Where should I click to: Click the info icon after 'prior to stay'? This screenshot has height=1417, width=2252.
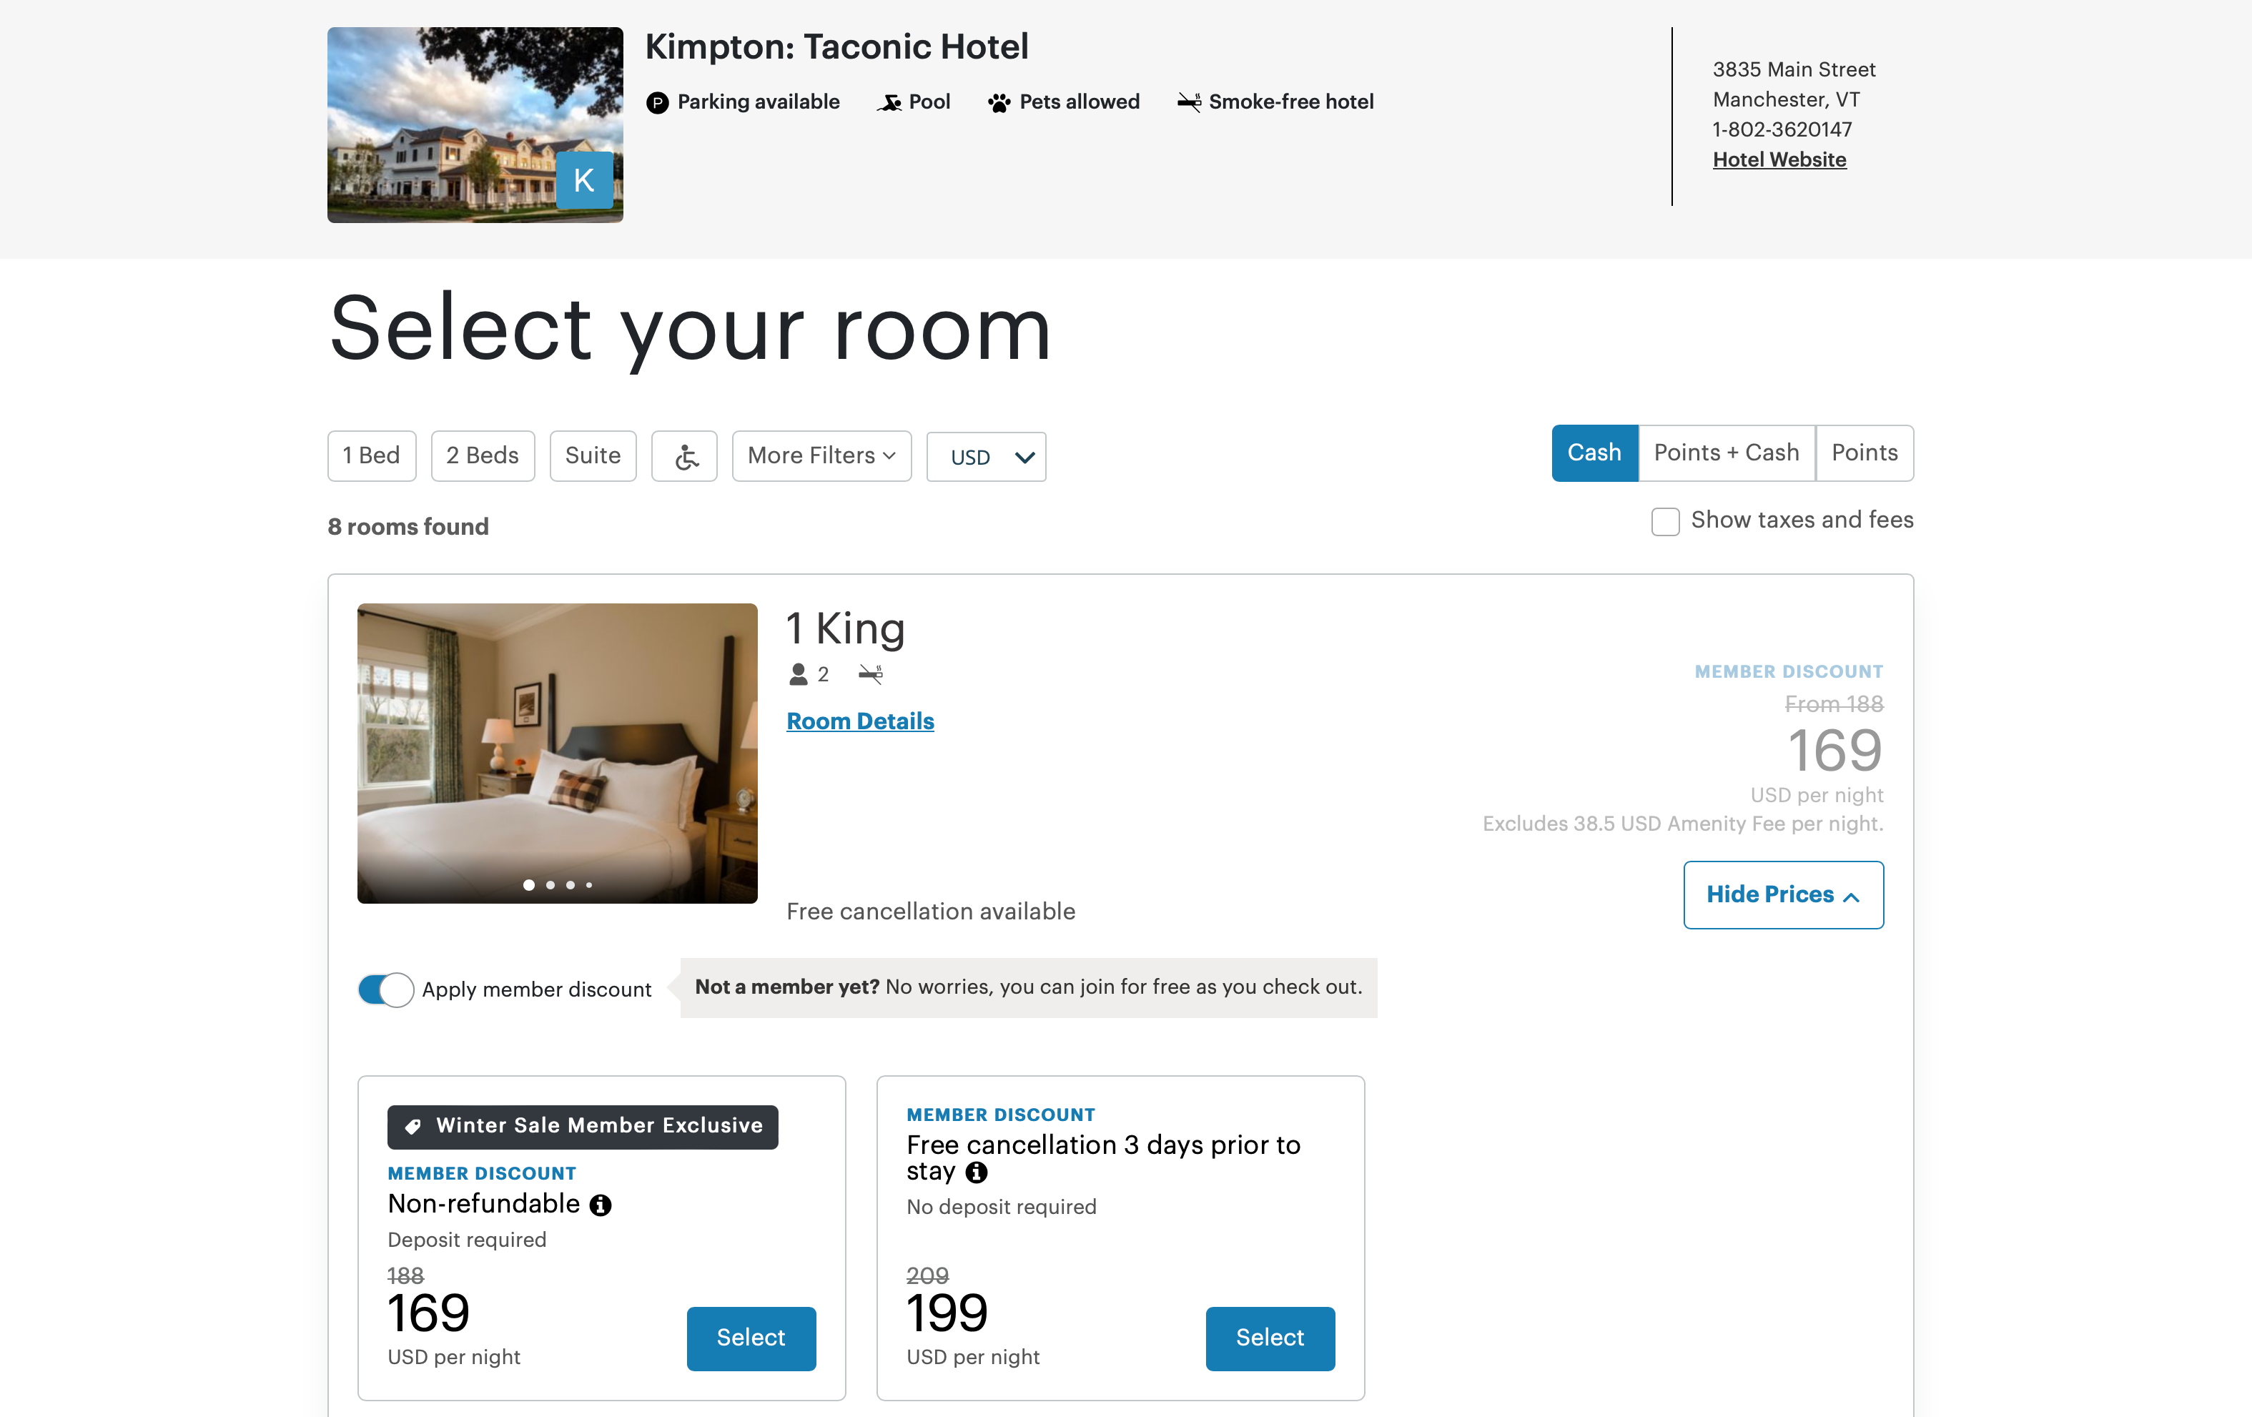coord(977,1173)
